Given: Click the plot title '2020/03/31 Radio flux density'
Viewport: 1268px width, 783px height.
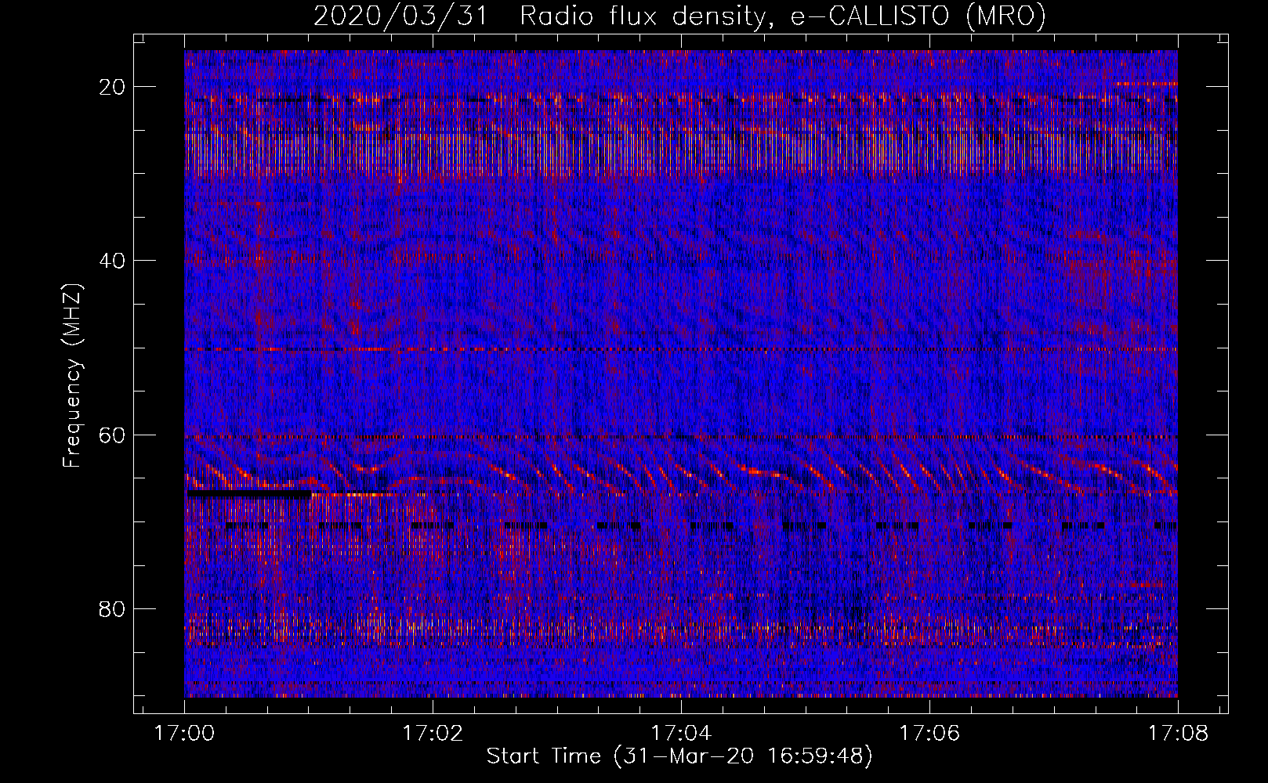Looking at the screenshot, I should coord(679,16).
